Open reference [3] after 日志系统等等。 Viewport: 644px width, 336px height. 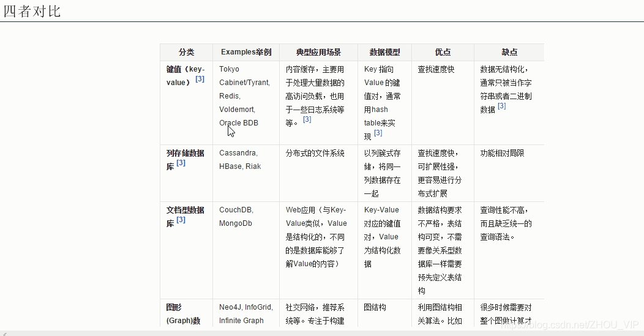[x=307, y=119]
